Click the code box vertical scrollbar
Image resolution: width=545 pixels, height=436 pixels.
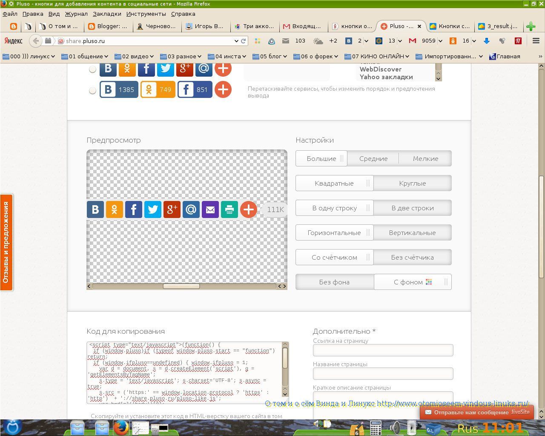tap(285, 369)
